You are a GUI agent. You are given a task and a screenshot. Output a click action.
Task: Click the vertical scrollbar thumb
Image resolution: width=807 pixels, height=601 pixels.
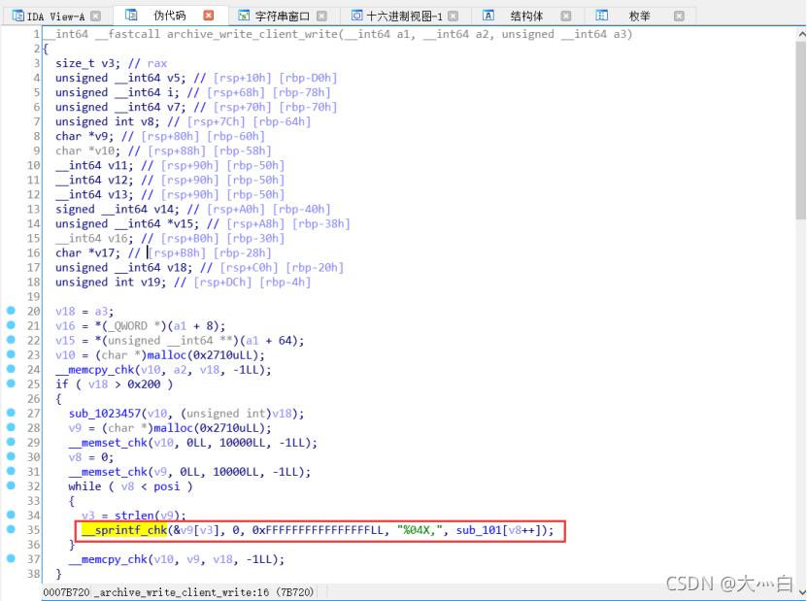(x=801, y=130)
